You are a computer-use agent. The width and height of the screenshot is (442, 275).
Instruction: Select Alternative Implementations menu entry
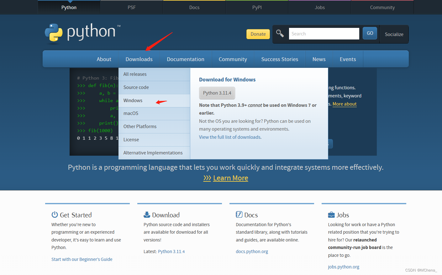(154, 153)
